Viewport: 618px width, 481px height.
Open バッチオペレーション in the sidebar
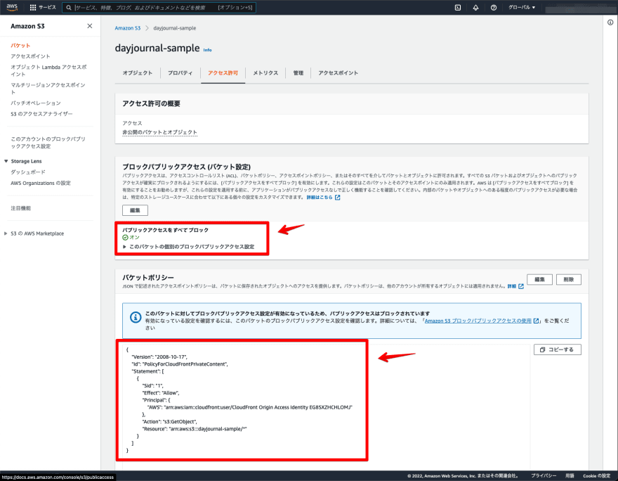point(36,103)
